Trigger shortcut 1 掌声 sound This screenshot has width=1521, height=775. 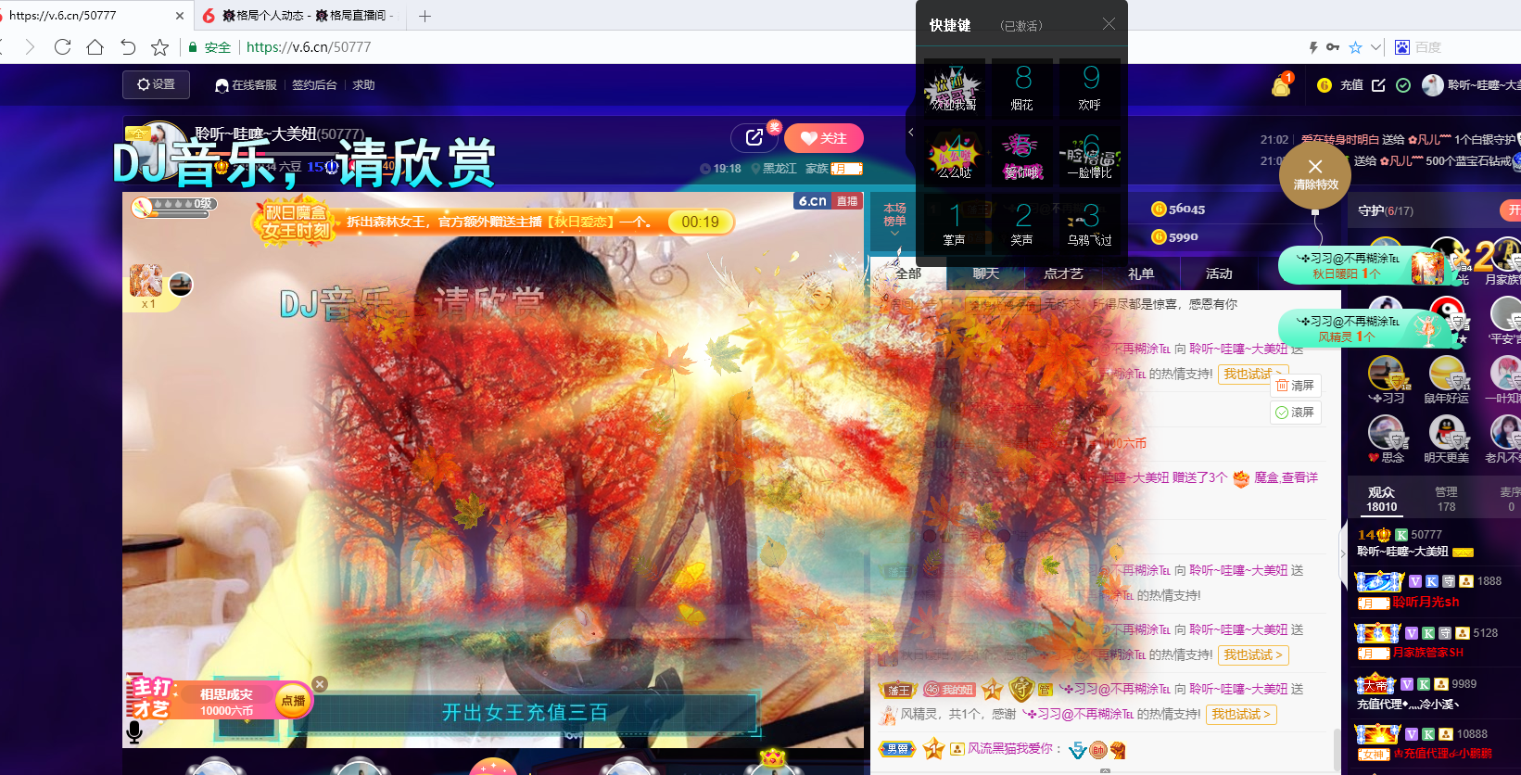(x=955, y=223)
